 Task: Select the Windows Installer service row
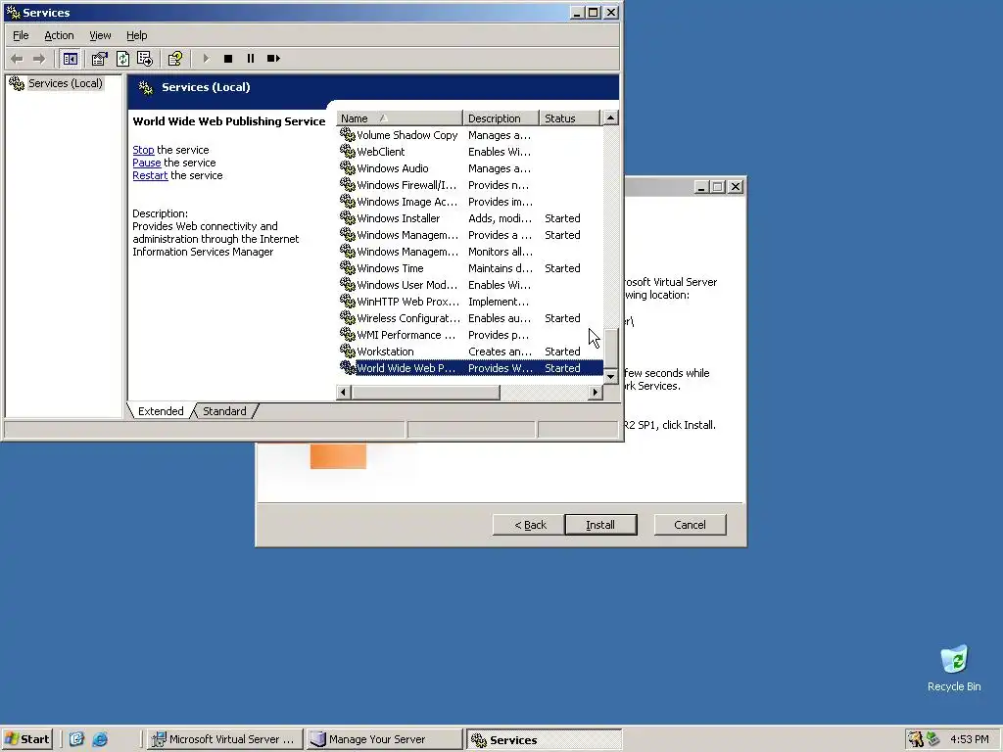coord(470,218)
